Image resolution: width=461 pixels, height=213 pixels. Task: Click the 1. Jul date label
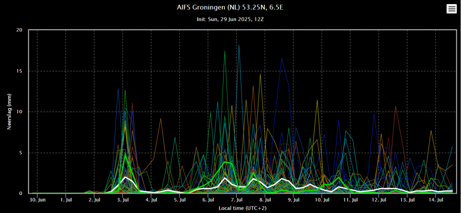click(66, 200)
